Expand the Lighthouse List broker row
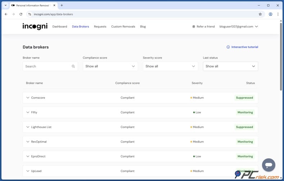 click(x=28, y=127)
